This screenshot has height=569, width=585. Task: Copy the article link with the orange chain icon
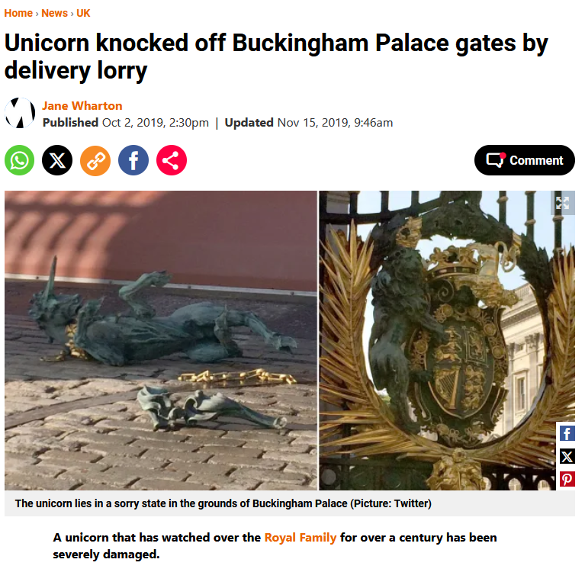[95, 160]
